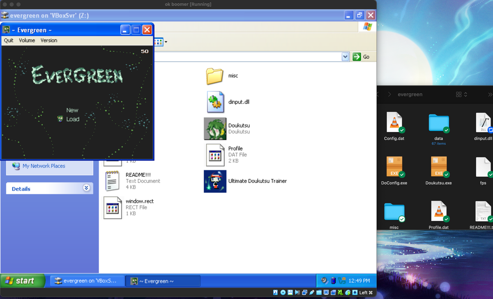Select Load on the Evergreen title screen
Image resolution: width=493 pixels, height=299 pixels.
73,119
